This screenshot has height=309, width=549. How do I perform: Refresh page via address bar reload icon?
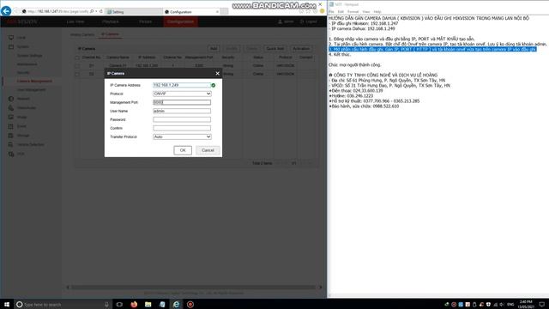pyautogui.click(x=101, y=11)
